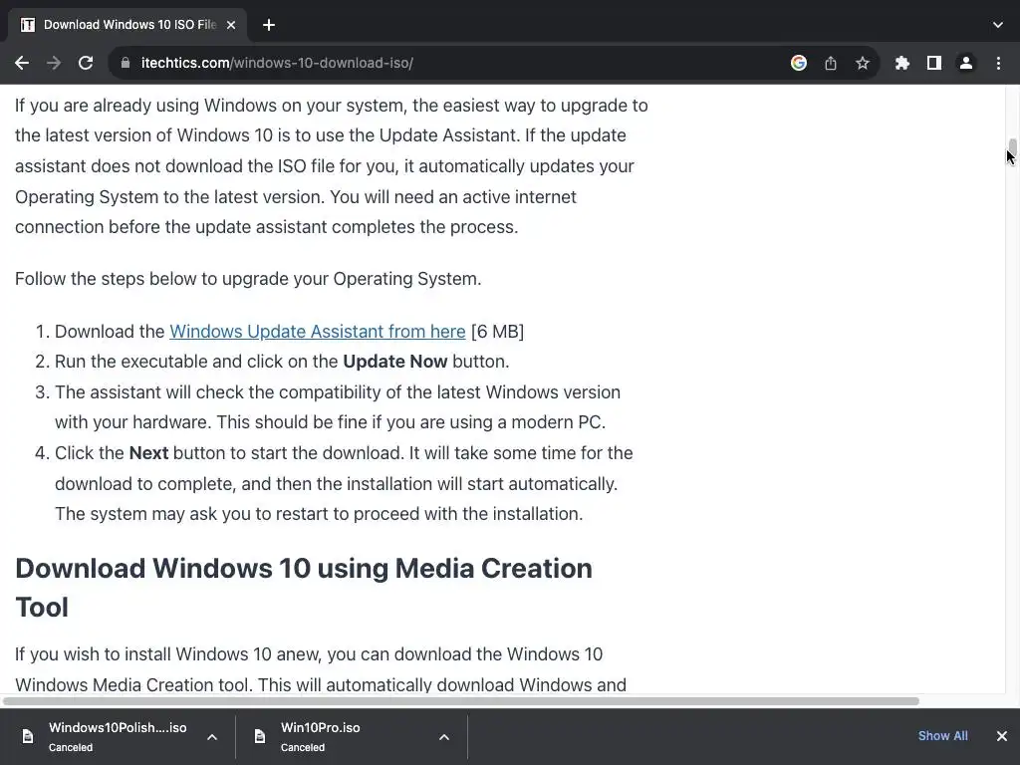
Task: Open options chevron for Win10Pro.iso download
Action: pyautogui.click(x=443, y=737)
